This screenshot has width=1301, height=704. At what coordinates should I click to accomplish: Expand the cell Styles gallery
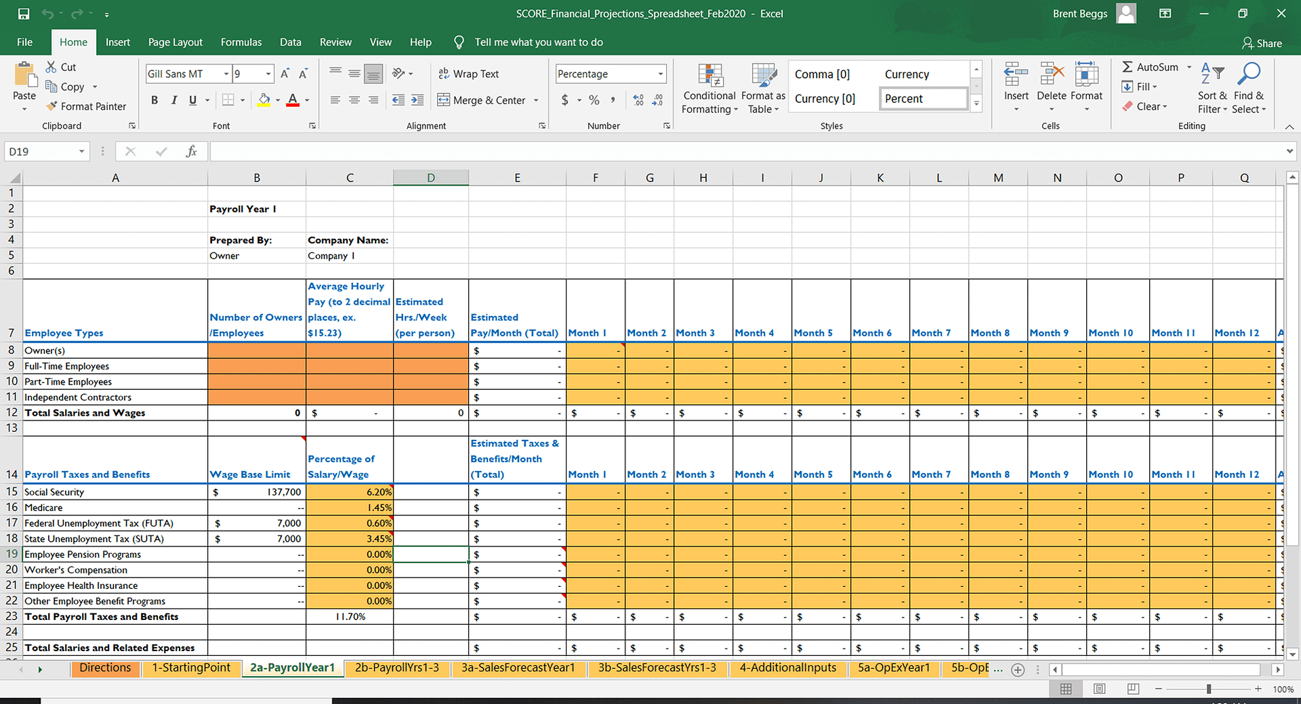pos(976,104)
